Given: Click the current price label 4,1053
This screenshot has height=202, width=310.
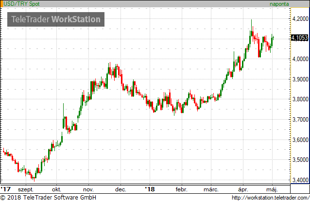Looking at the screenshot, I should pos(300,38).
